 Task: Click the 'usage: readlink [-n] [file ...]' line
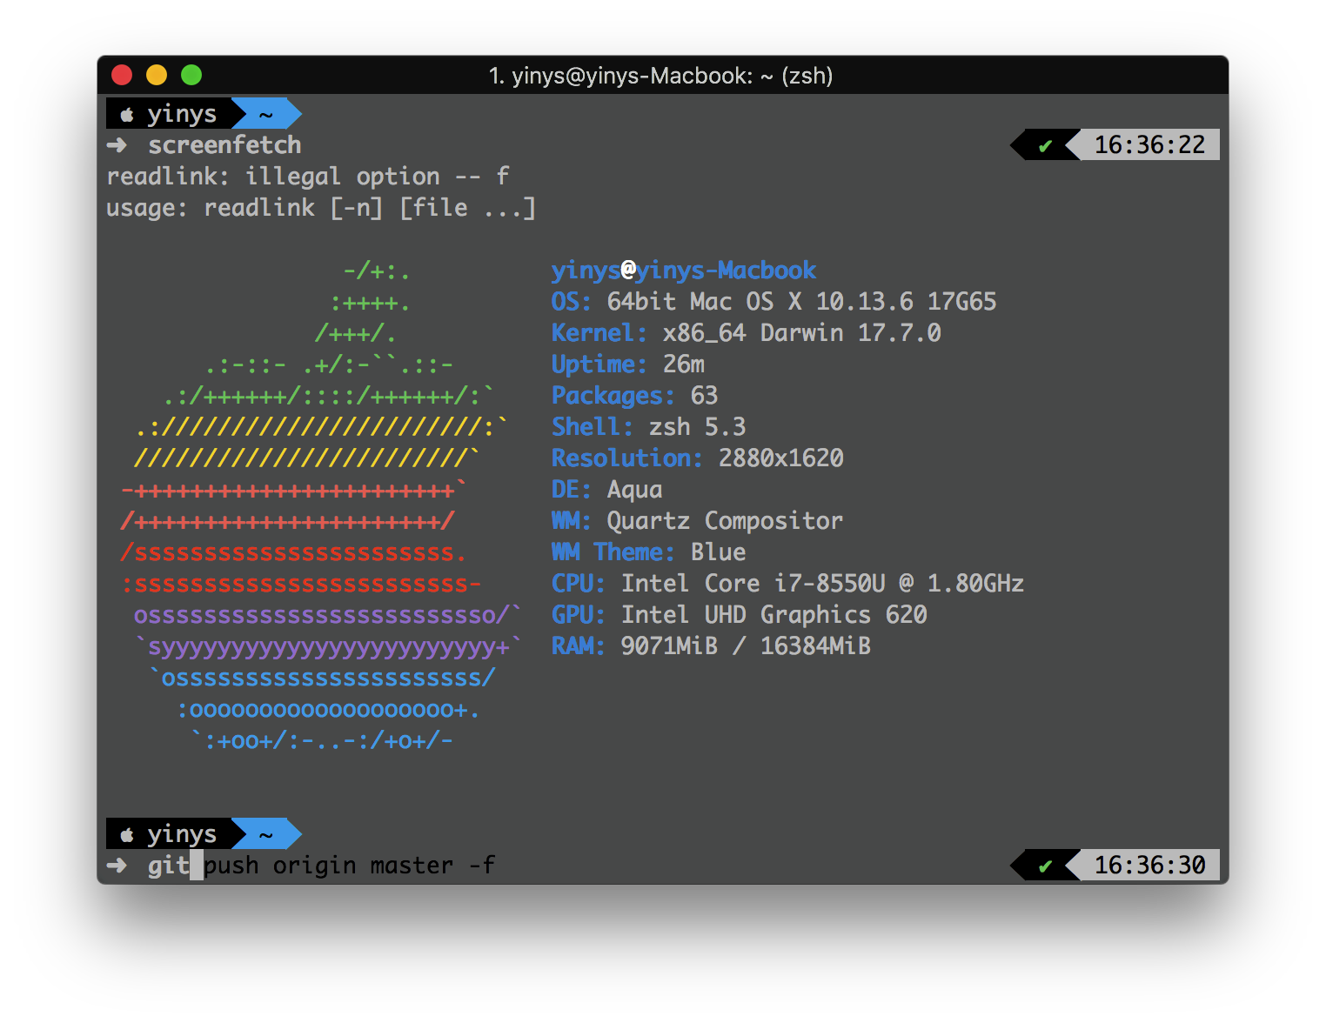pyautogui.click(x=321, y=208)
